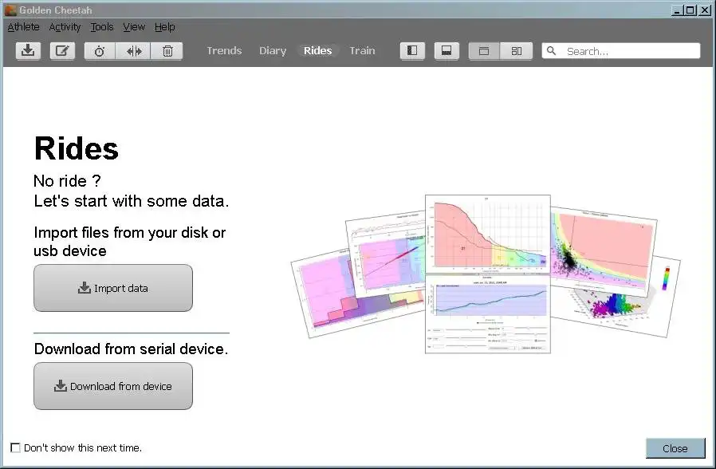
Task: Switch to the Diary view
Action: coord(273,51)
